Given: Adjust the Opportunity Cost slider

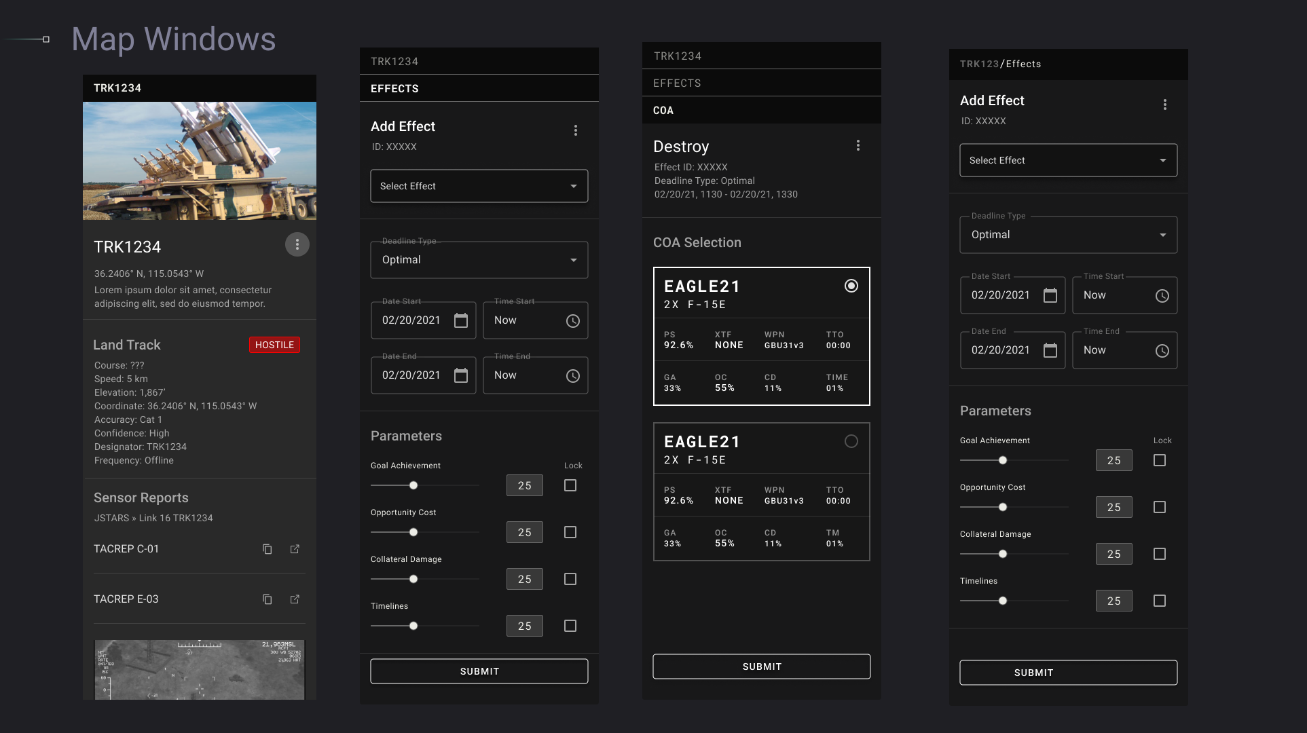Looking at the screenshot, I should click(413, 532).
